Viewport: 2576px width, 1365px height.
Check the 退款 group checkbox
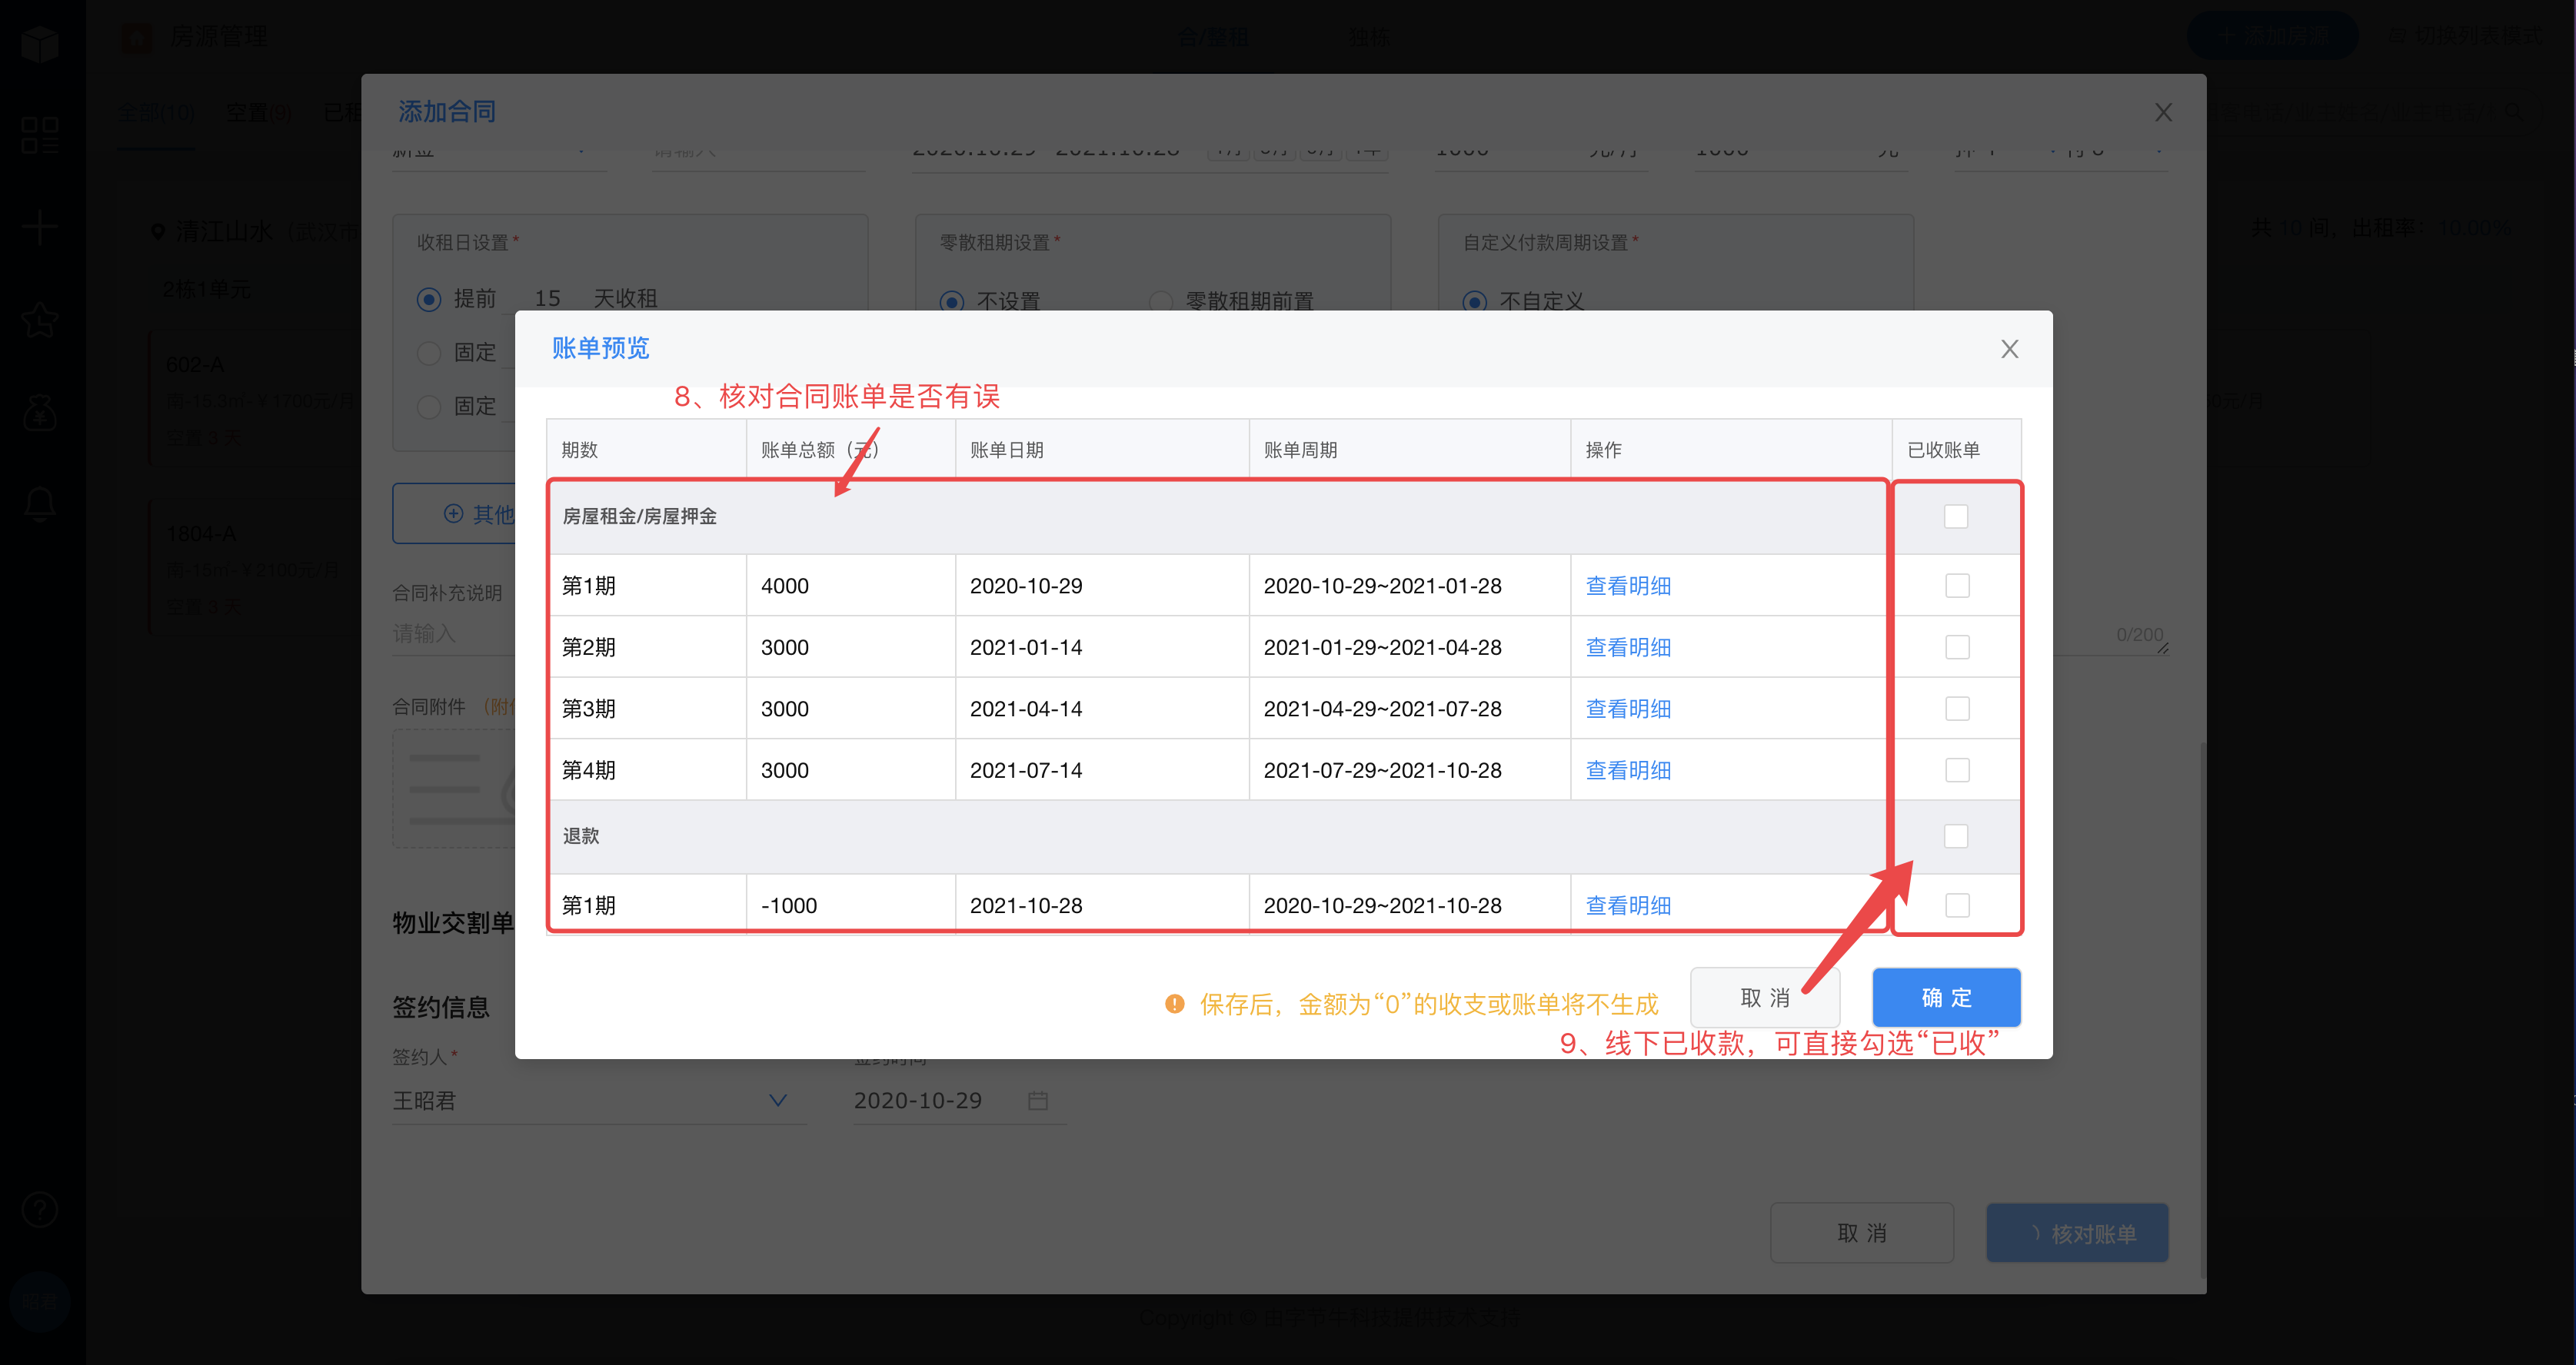pyautogui.click(x=1956, y=836)
